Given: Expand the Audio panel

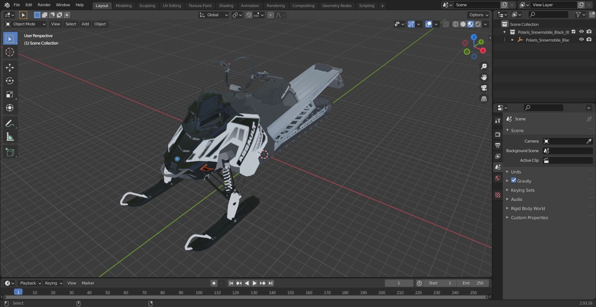Looking at the screenshot, I should tap(517, 200).
